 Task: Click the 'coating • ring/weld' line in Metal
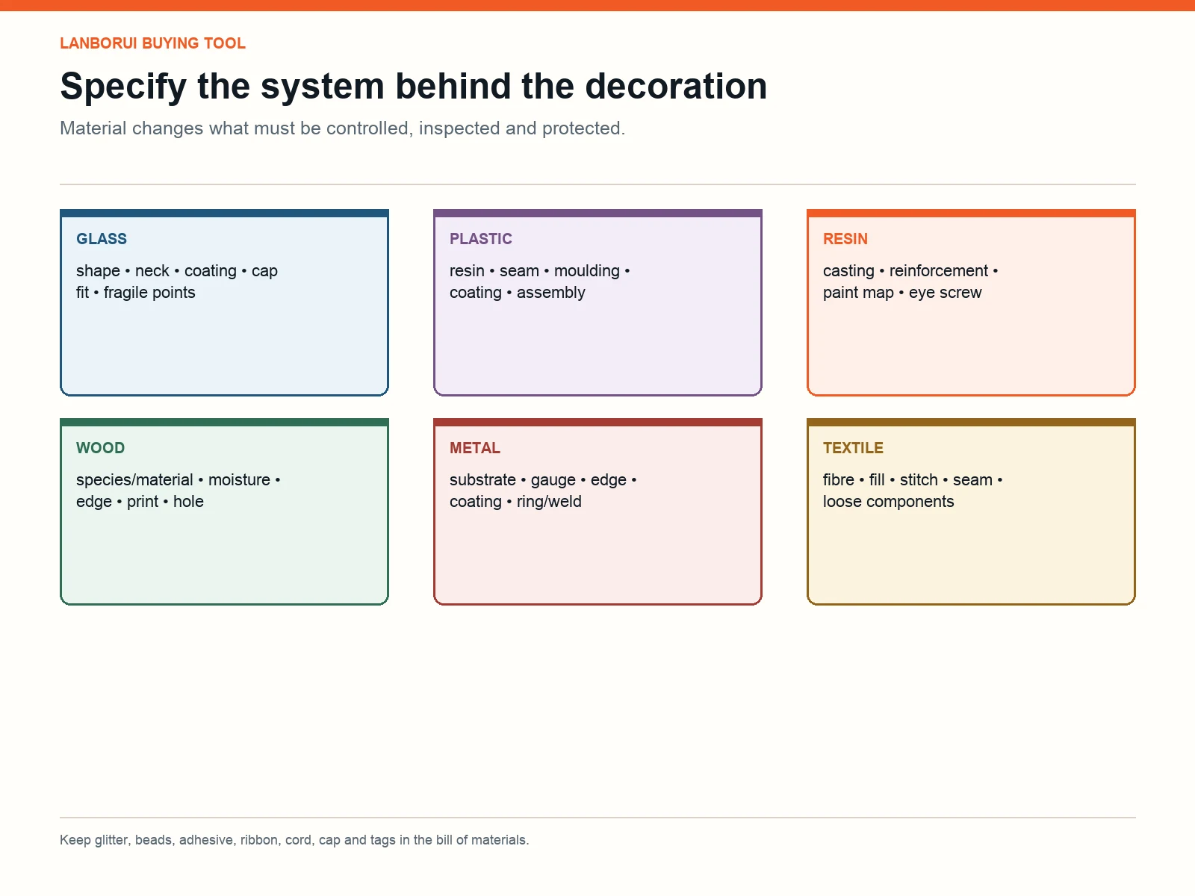515,501
